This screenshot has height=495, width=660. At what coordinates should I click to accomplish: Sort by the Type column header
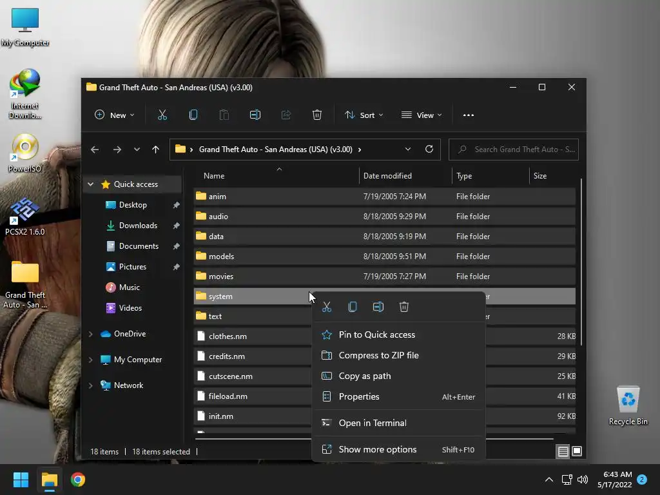(x=490, y=176)
